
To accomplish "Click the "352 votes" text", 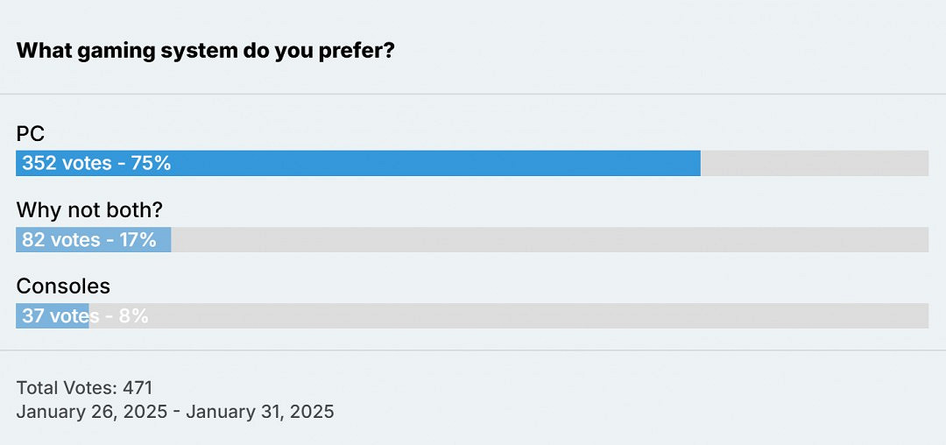I will (x=67, y=163).
